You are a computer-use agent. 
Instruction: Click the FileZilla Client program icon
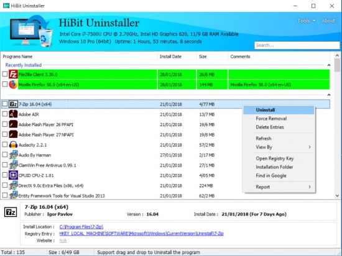[13, 75]
